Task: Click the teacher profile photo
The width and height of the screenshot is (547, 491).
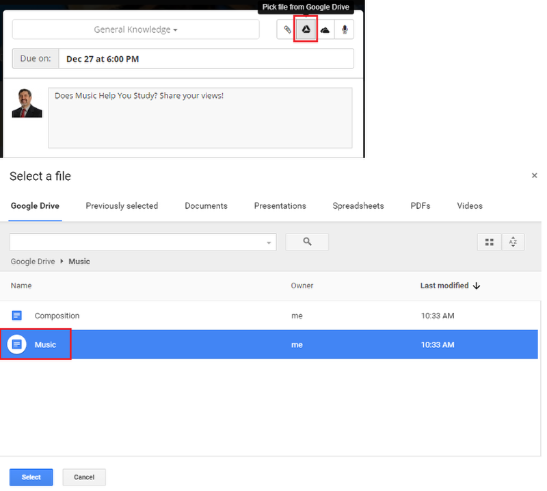Action: (x=27, y=103)
